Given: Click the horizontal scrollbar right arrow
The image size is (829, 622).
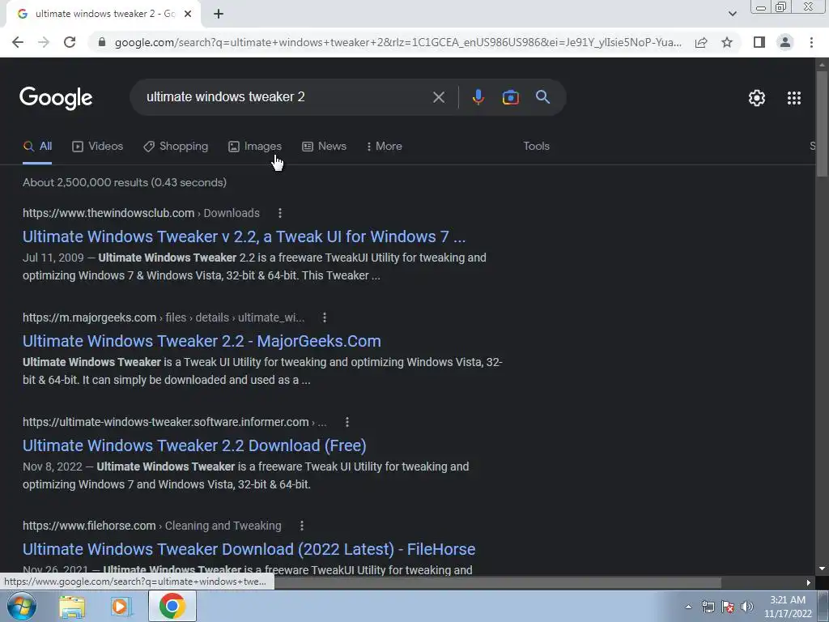Looking at the screenshot, I should [x=809, y=582].
